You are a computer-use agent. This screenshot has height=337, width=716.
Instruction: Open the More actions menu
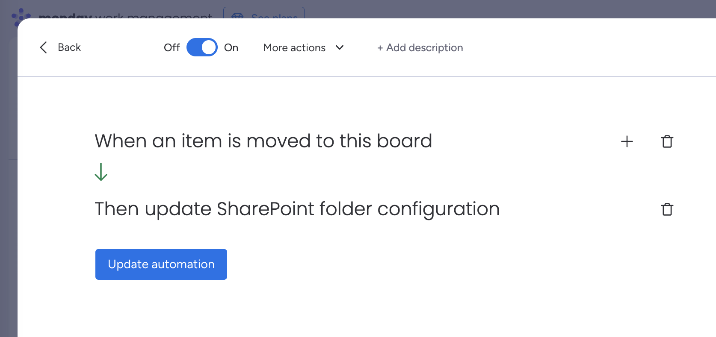(294, 48)
